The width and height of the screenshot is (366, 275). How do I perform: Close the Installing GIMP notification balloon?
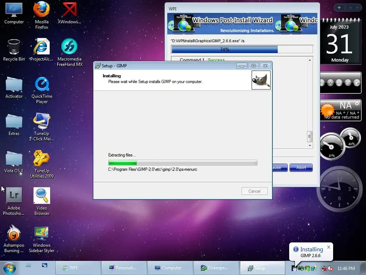(x=329, y=247)
